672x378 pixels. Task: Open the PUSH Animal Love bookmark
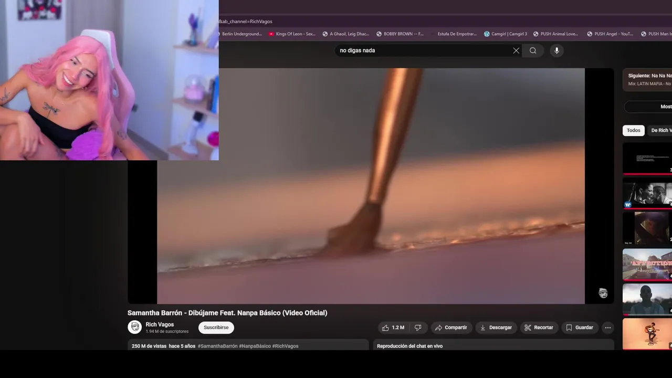(x=555, y=34)
